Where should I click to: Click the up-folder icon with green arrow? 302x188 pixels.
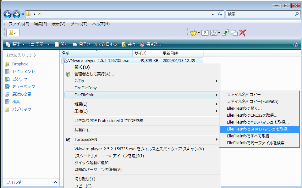click(x=205, y=33)
